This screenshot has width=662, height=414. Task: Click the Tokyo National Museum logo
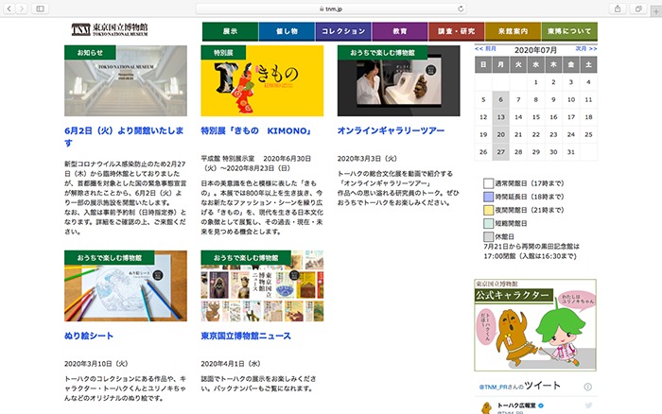coord(110,29)
